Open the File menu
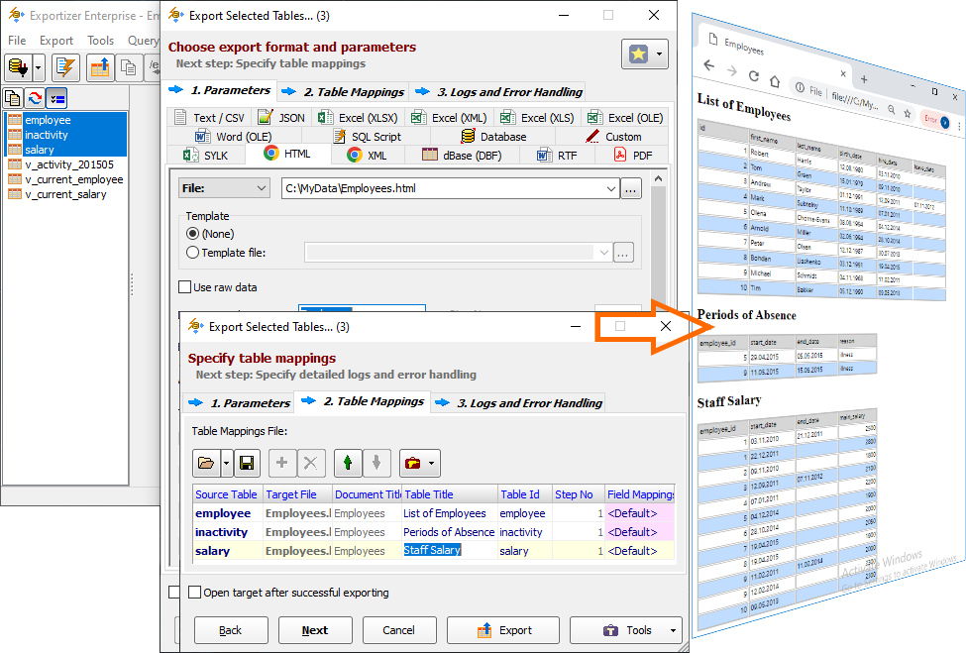 click(x=17, y=40)
